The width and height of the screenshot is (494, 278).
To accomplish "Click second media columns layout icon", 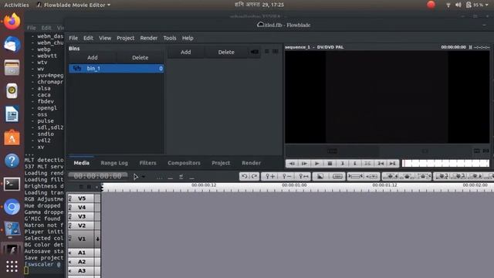I will click(276, 51).
